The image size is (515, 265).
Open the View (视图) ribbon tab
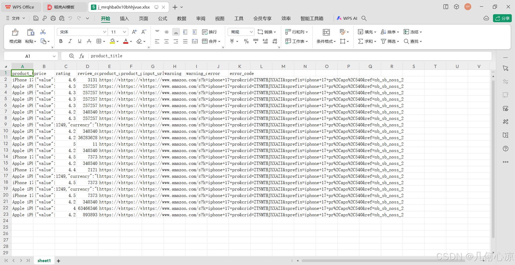click(x=220, y=18)
